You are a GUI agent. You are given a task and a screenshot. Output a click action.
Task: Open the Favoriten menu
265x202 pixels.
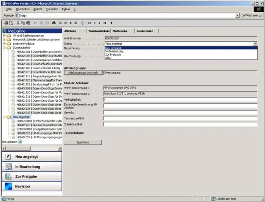tap(52, 9)
